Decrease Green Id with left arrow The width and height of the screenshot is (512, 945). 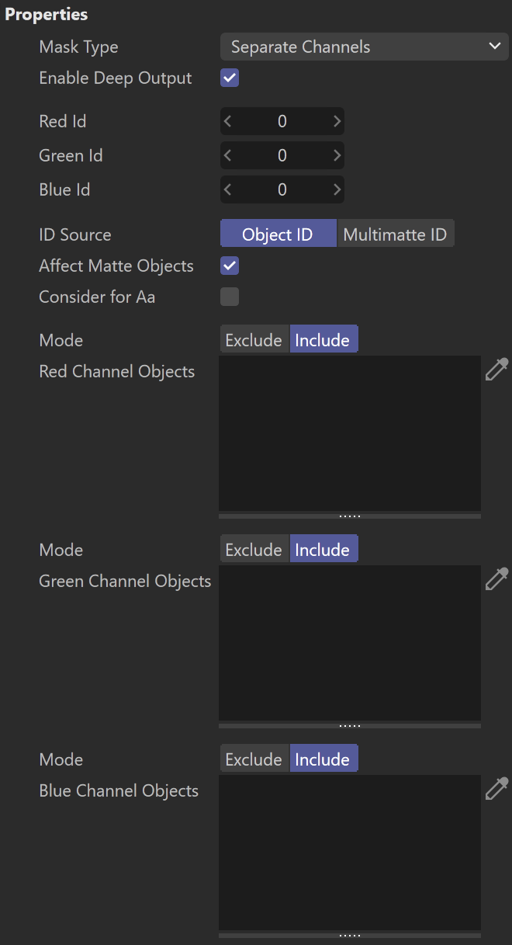point(227,155)
